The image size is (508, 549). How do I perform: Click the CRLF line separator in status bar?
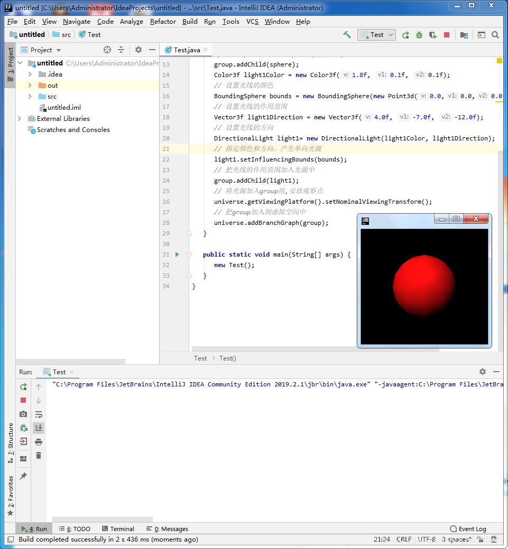403,539
